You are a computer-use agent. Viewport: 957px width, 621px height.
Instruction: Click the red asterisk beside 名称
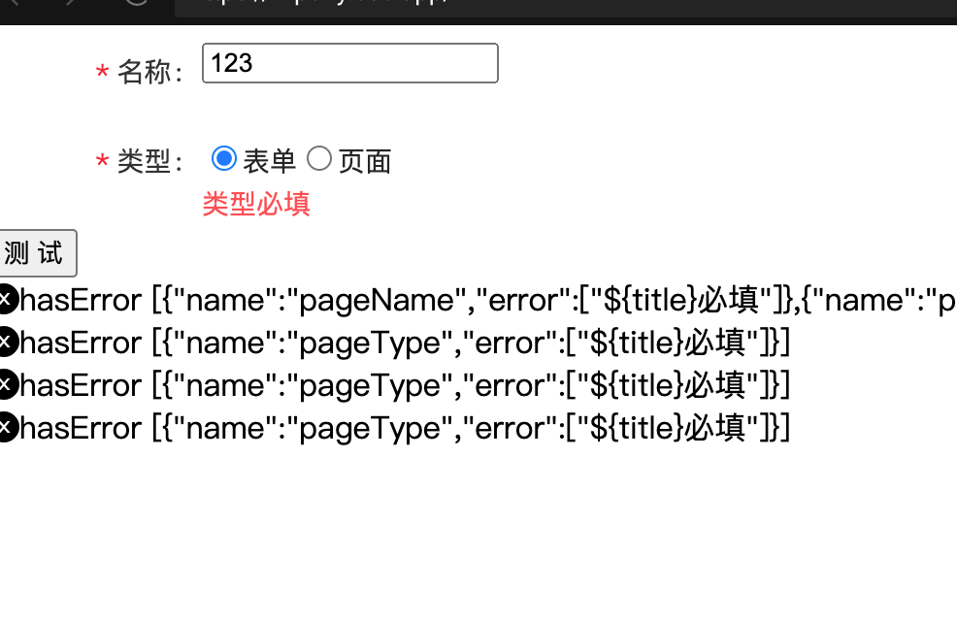click(x=103, y=71)
